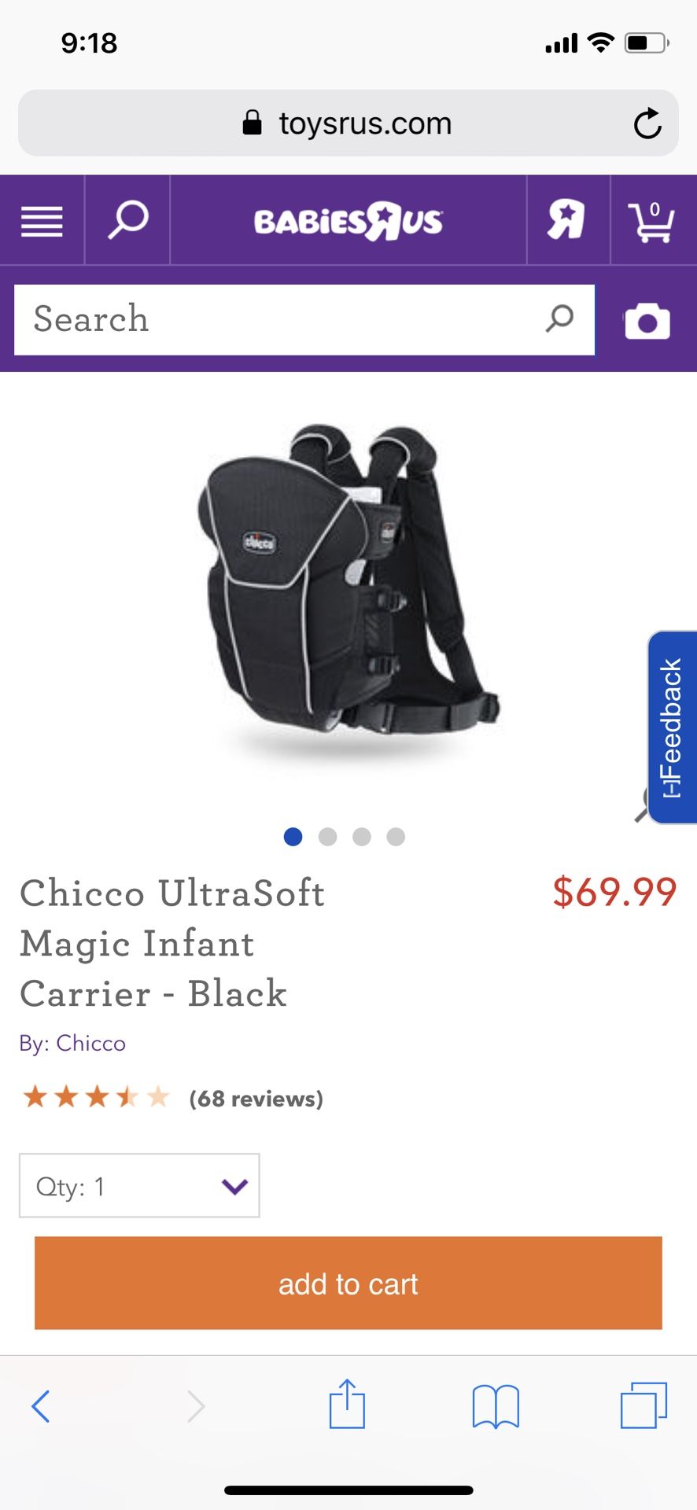Expand the Qty dropdown
697x1510 pixels.
(139, 1186)
